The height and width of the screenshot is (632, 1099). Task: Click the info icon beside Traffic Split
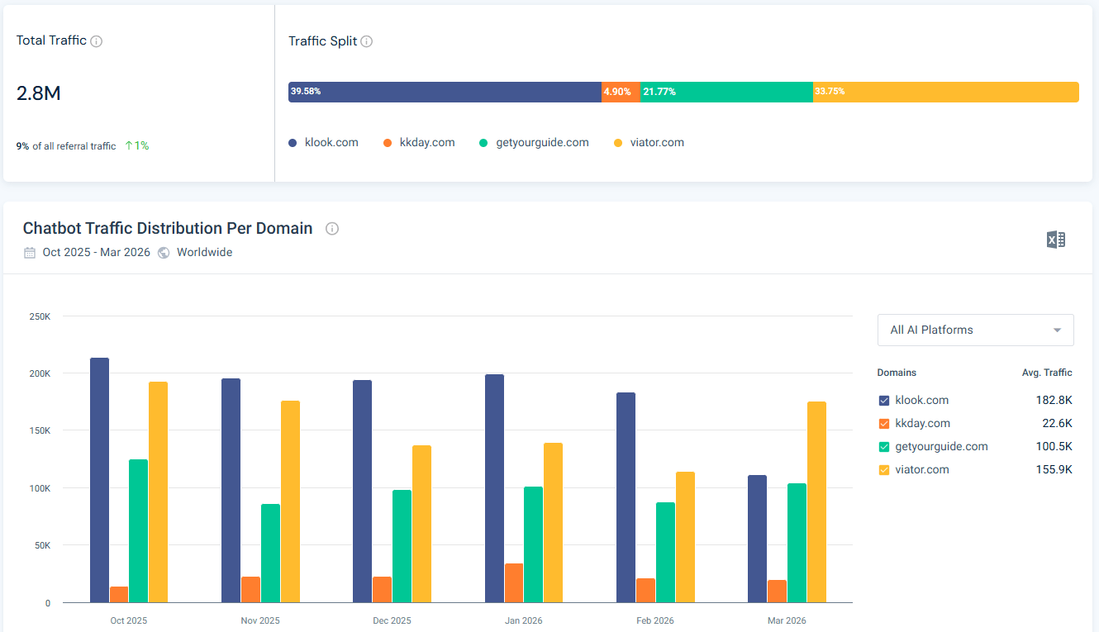[x=367, y=41]
